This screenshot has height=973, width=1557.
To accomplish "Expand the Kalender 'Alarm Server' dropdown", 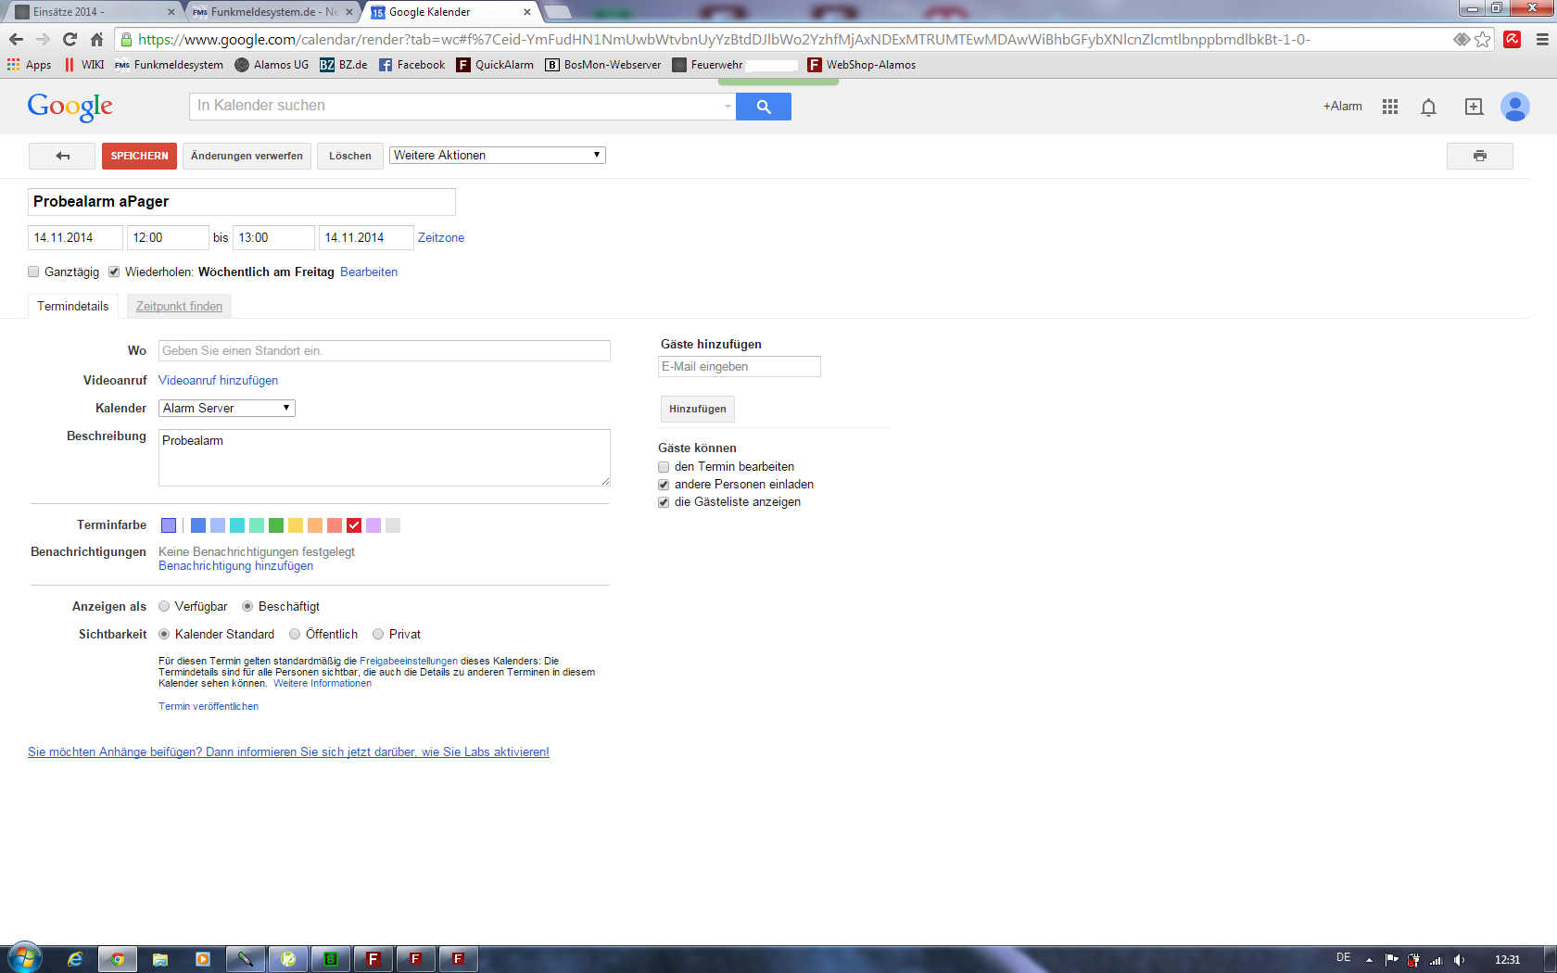I will point(226,408).
